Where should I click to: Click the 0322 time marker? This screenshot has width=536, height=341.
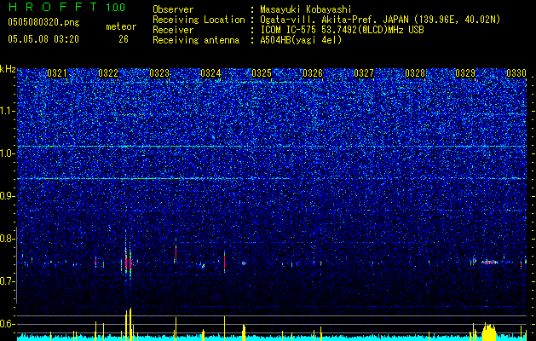click(108, 72)
